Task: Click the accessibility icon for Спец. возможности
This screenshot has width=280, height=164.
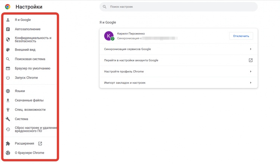Action: coord(8,110)
